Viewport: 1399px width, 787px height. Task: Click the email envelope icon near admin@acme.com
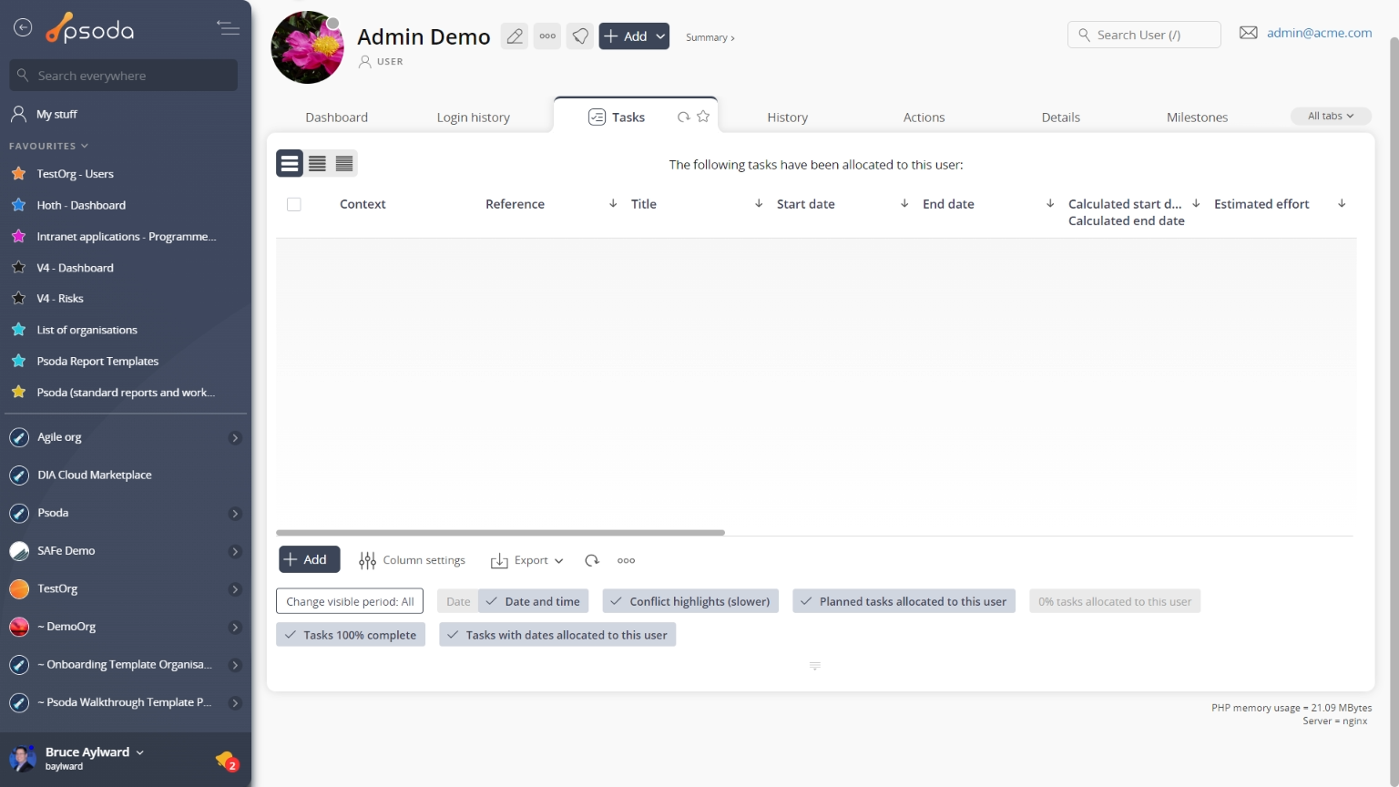1249,33
